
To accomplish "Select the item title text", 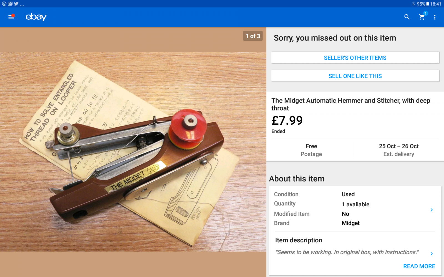I will (x=351, y=104).
